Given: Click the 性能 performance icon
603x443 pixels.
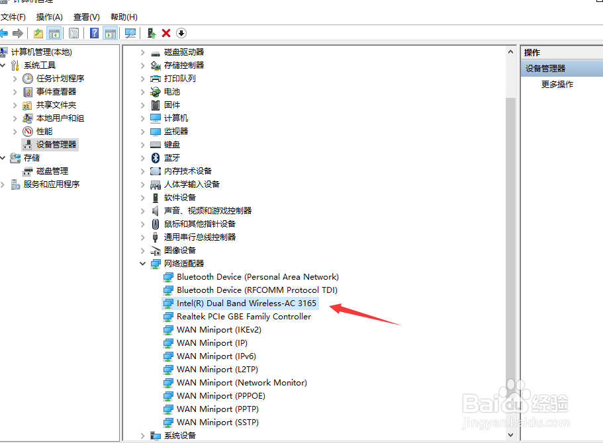Looking at the screenshot, I should [28, 132].
